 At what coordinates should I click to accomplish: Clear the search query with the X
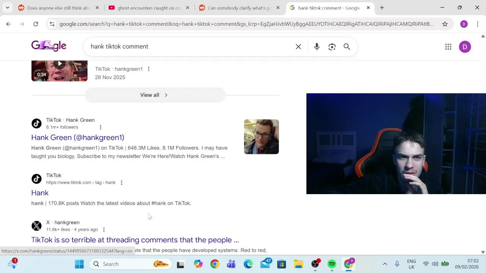(x=298, y=47)
